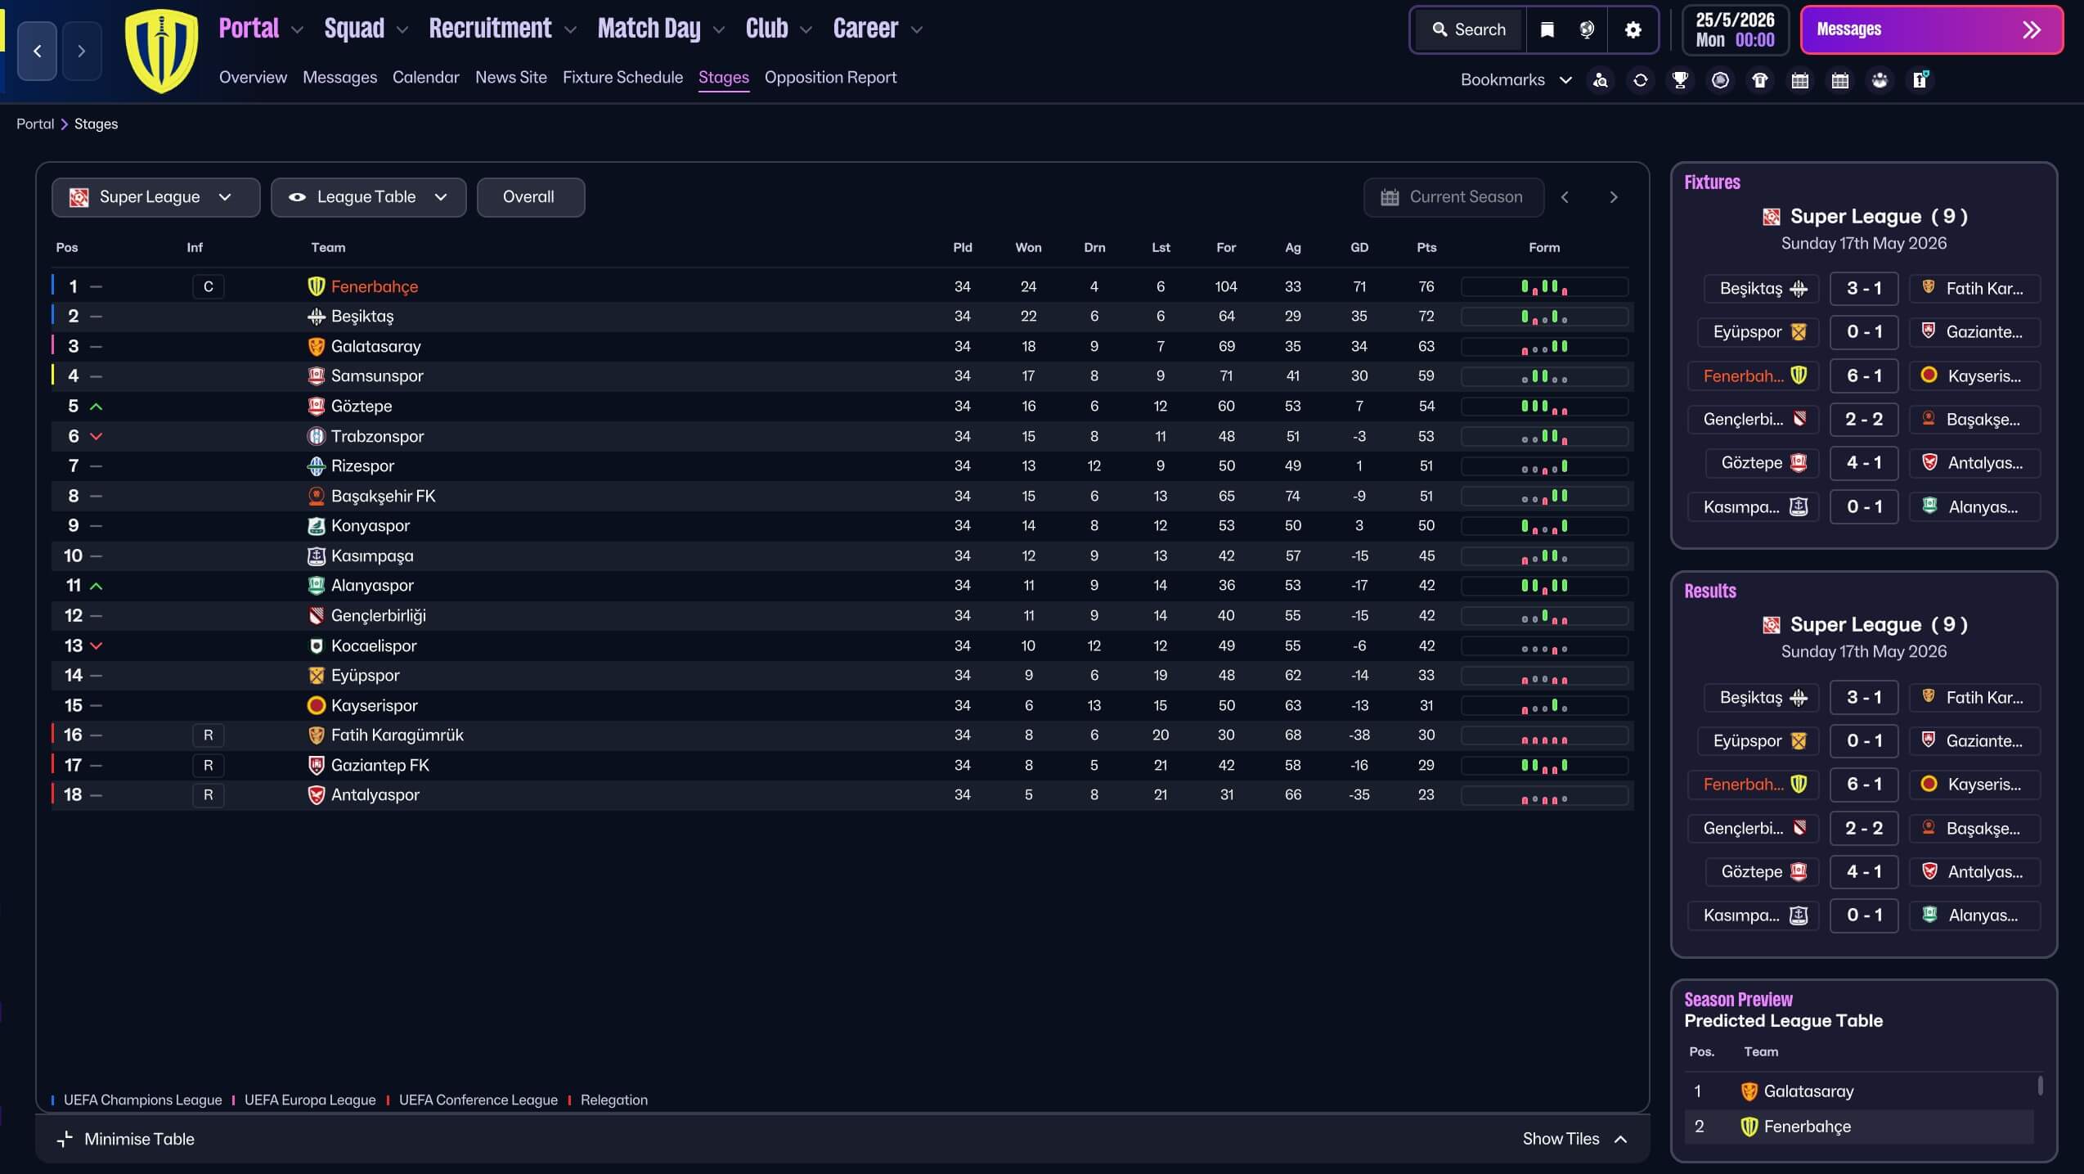The height and width of the screenshot is (1174, 2084).
Task: Click the trophy bookmark shortcut icon
Action: click(1680, 80)
